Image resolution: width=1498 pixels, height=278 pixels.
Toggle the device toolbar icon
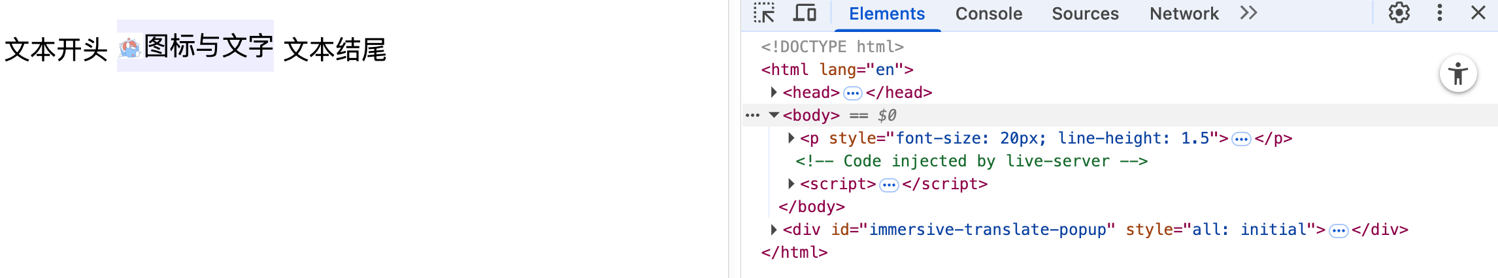tap(805, 13)
